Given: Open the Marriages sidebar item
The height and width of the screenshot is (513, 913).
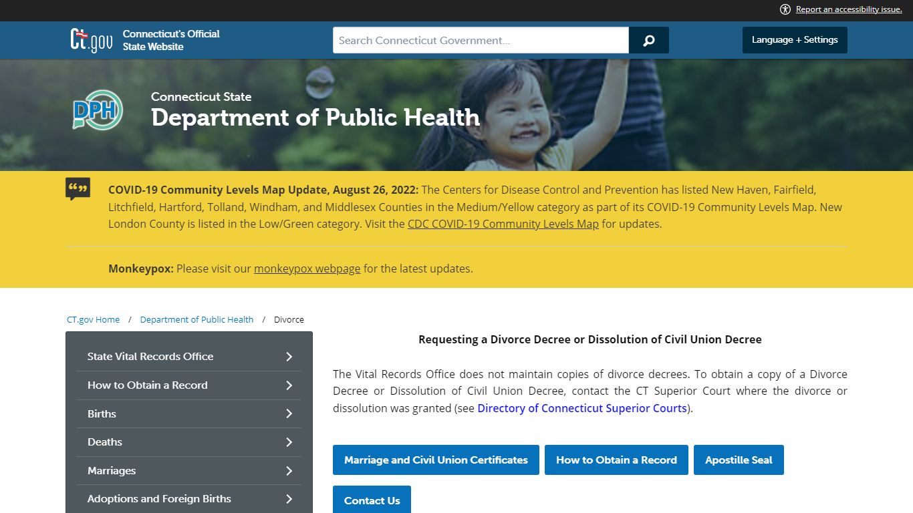Looking at the screenshot, I should (x=189, y=471).
